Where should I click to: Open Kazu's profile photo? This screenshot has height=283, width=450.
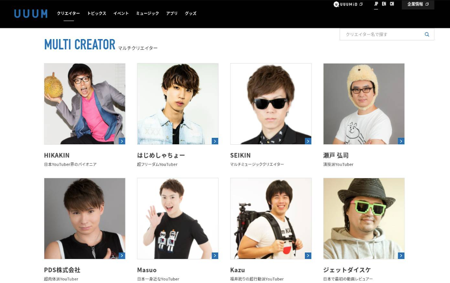(271, 219)
